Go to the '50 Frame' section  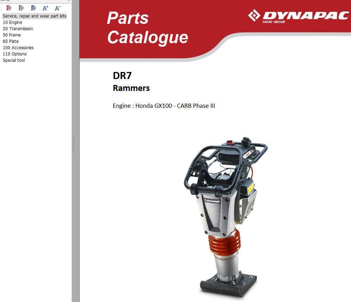12,35
